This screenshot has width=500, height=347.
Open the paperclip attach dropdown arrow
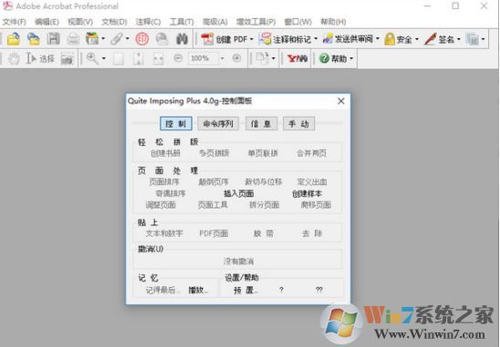point(128,39)
